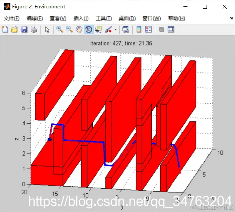Open the 查看(V) menu
This screenshot has width=235, height=212.
[58, 18]
